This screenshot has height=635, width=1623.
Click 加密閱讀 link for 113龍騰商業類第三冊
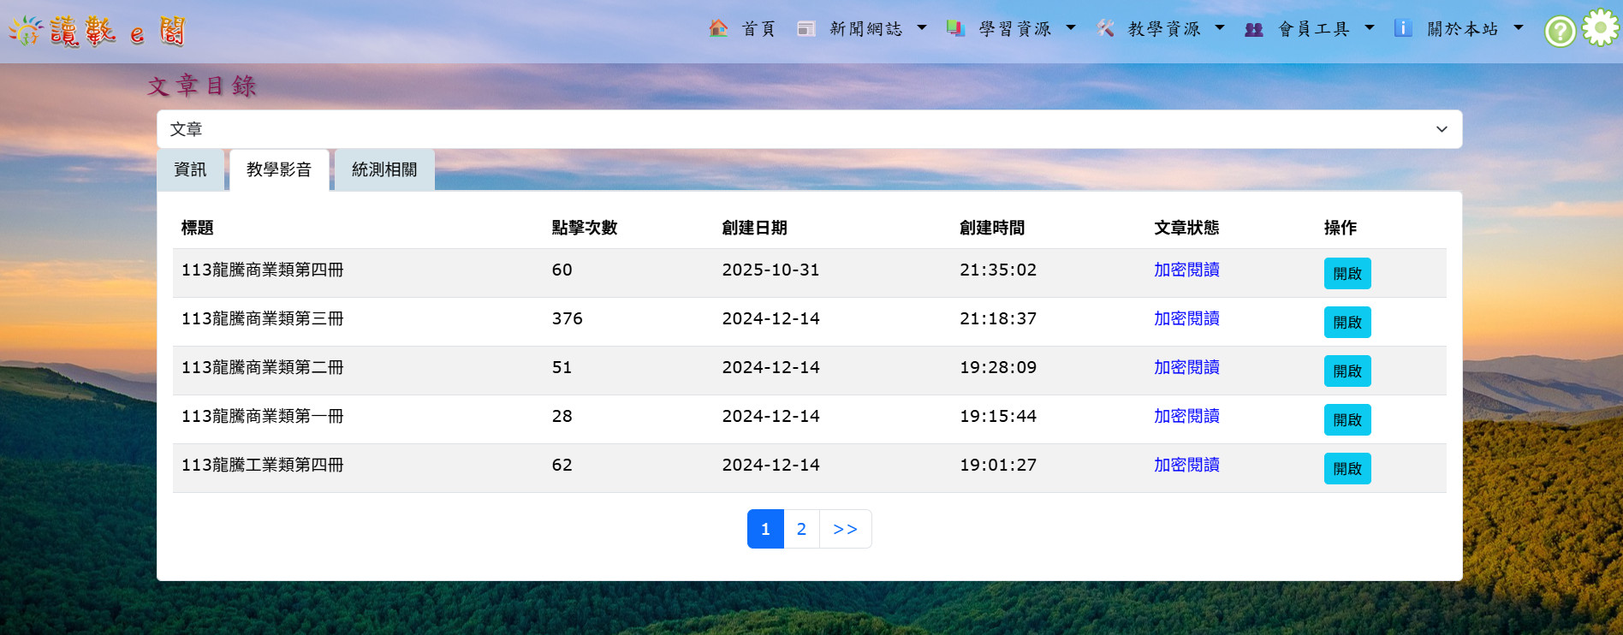coord(1186,318)
